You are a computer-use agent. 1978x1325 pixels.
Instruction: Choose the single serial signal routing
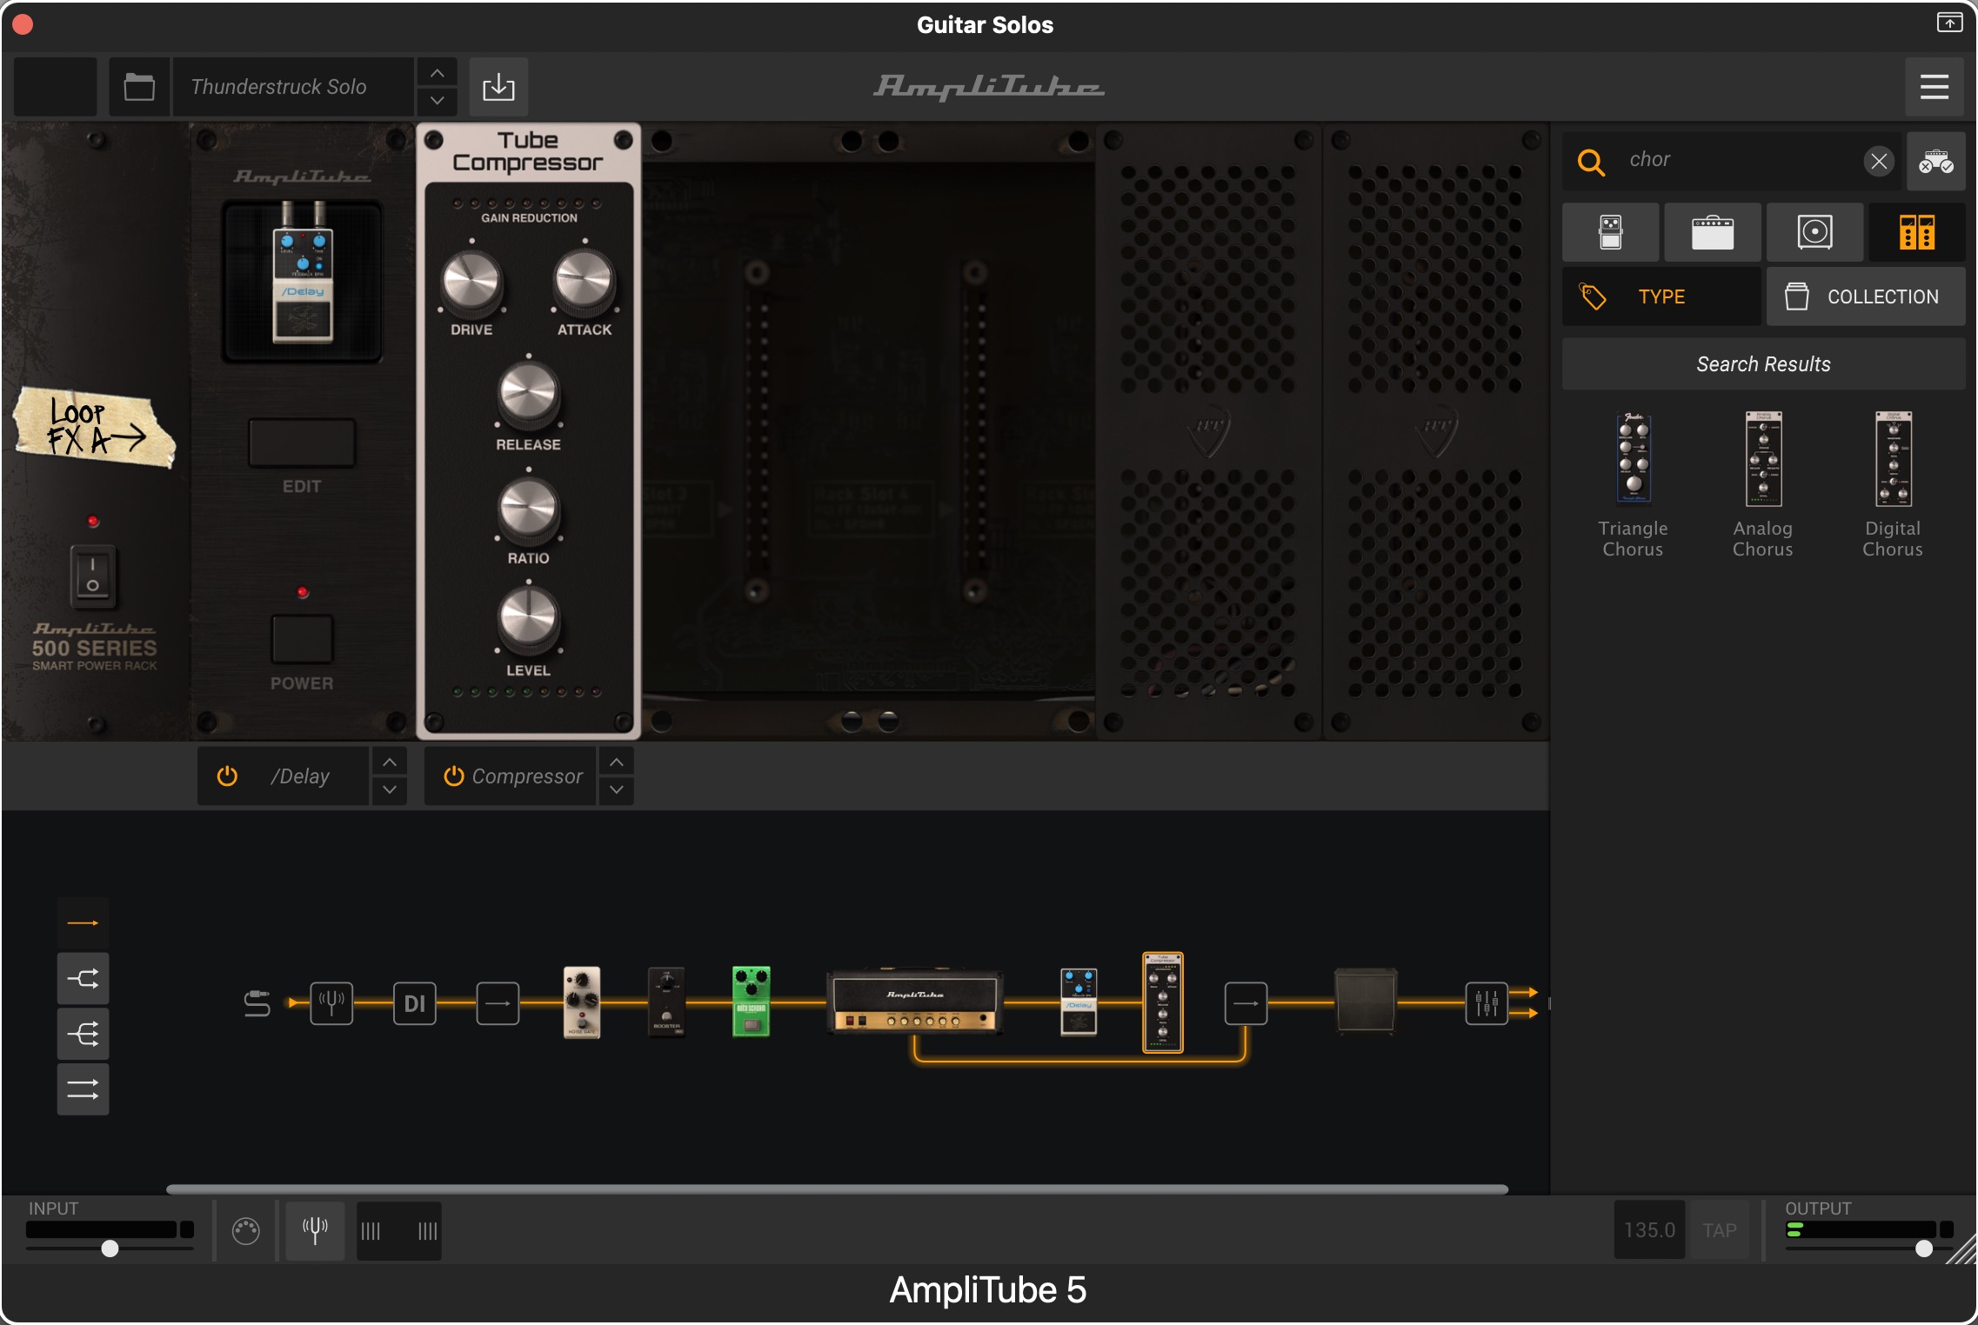point(84,922)
